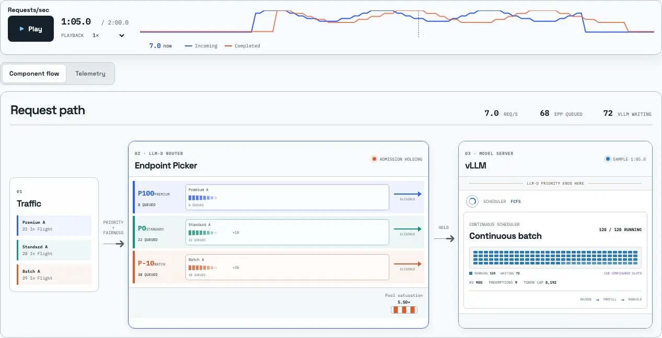Select the Component flow tab

click(34, 74)
